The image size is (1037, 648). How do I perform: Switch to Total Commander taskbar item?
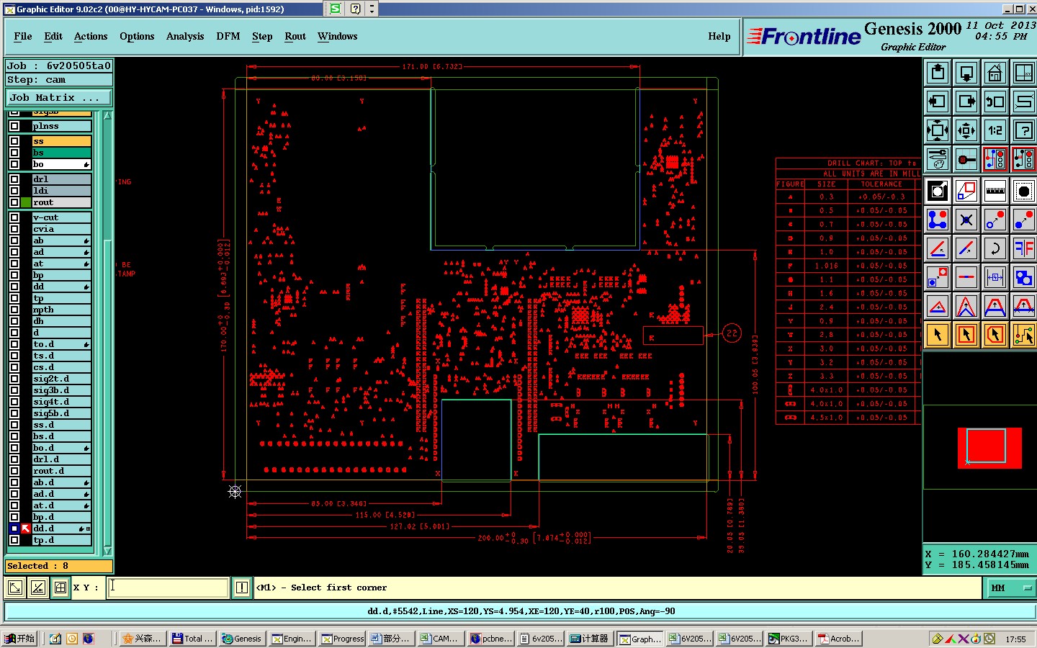coord(192,639)
